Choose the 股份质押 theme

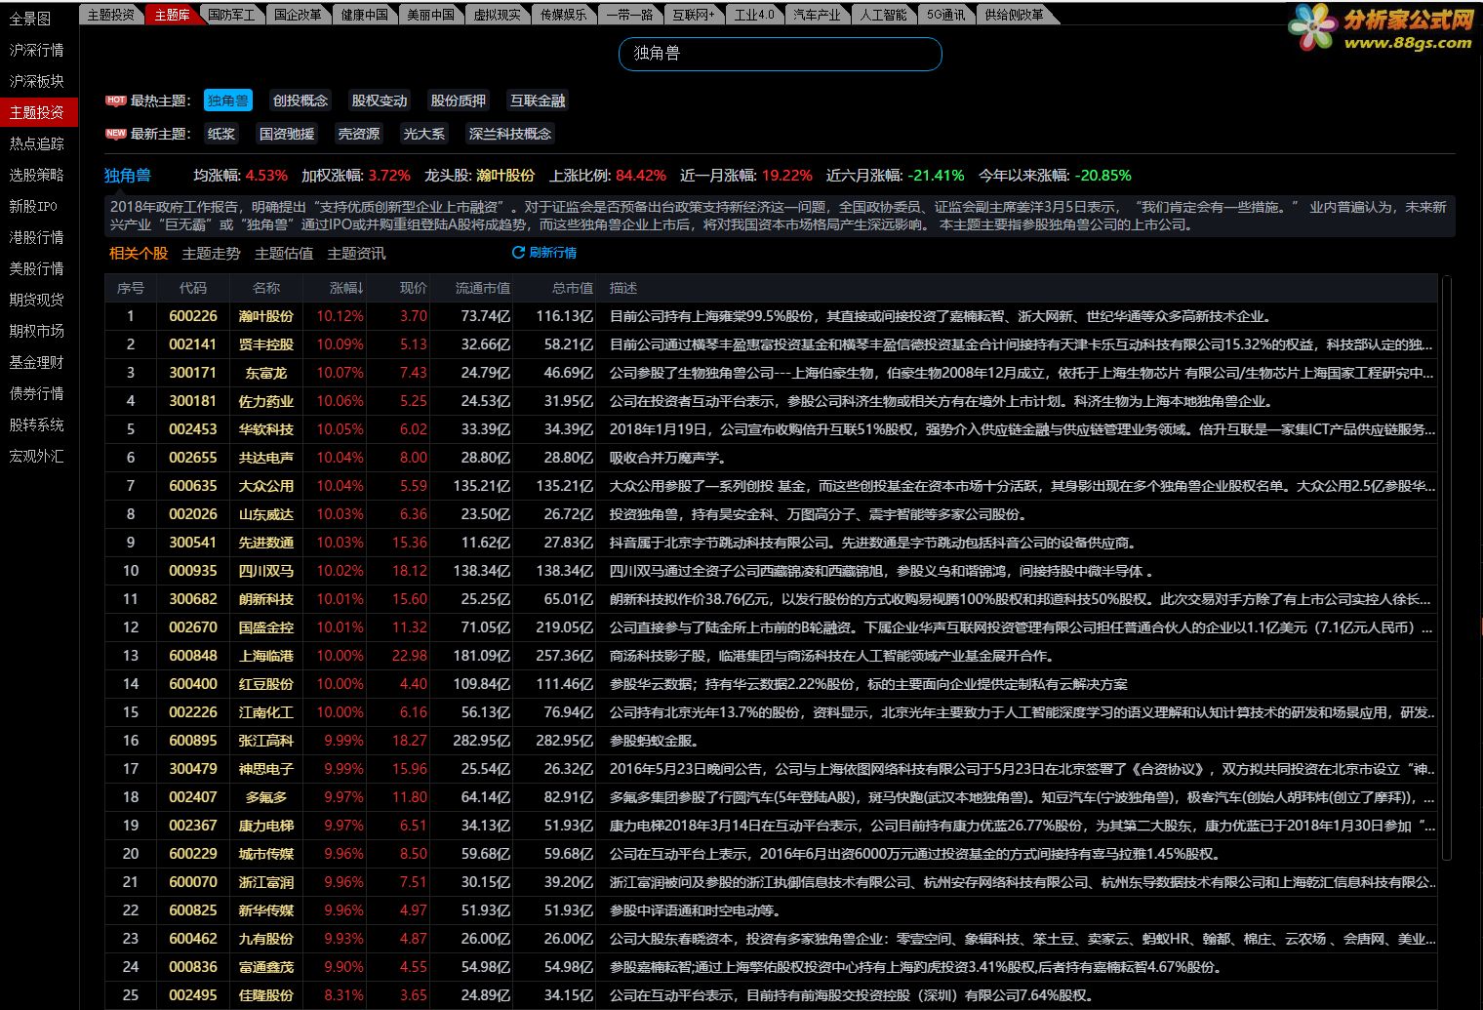point(459,101)
